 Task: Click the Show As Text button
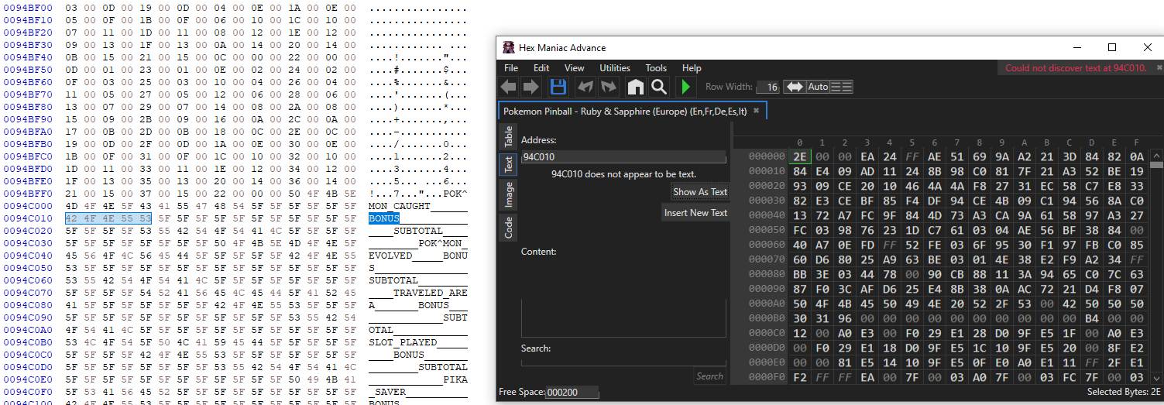pyautogui.click(x=700, y=192)
